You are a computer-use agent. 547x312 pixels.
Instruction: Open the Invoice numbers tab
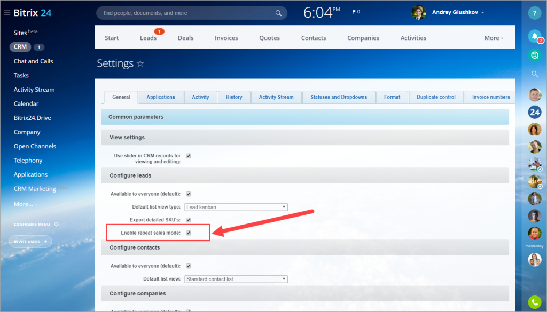click(491, 97)
